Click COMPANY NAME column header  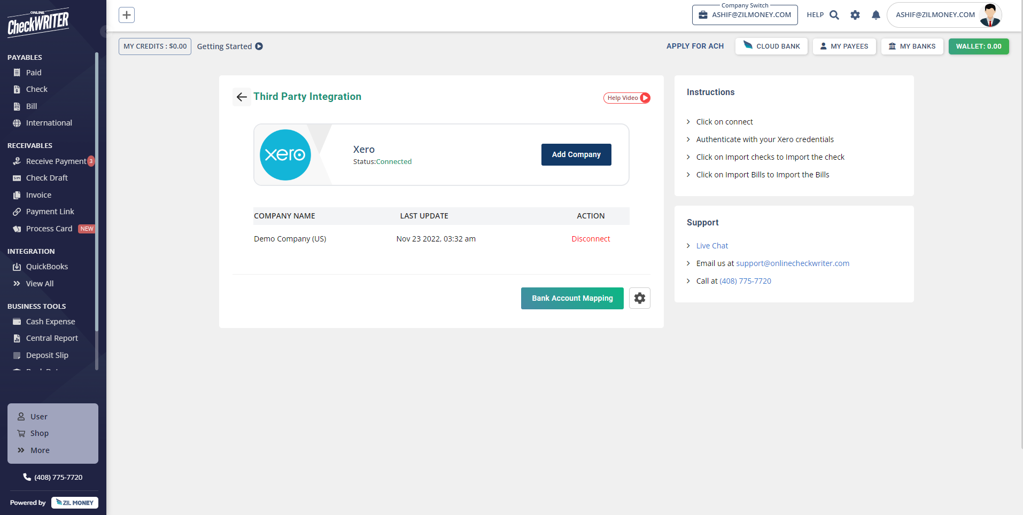(284, 216)
